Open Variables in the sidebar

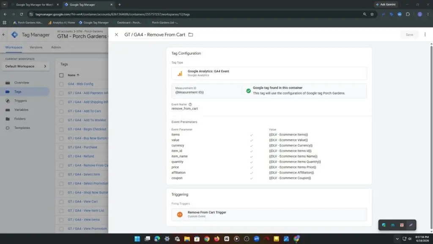pyautogui.click(x=21, y=110)
